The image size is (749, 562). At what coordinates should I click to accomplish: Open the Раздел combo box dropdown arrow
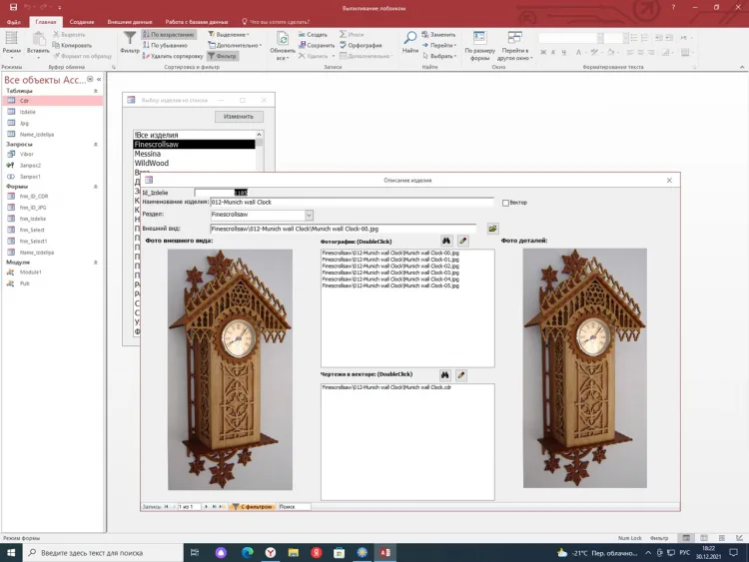pyautogui.click(x=309, y=215)
